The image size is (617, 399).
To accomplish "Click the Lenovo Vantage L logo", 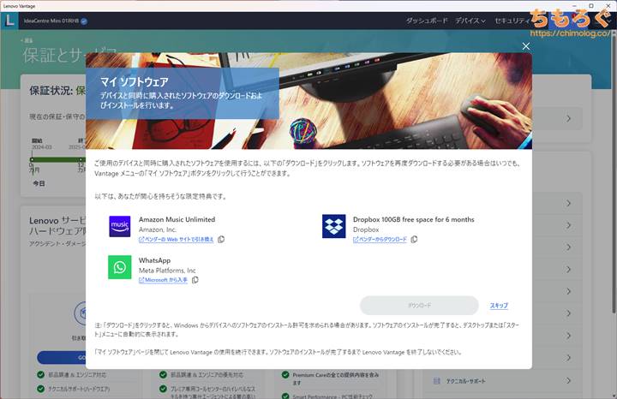I will tap(9, 20).
